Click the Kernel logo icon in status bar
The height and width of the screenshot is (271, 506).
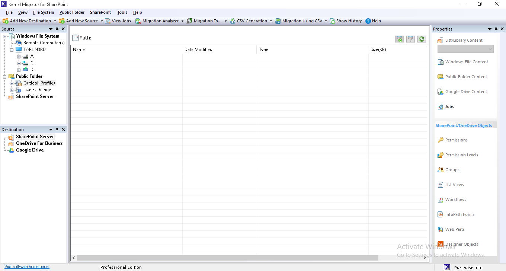click(447, 267)
